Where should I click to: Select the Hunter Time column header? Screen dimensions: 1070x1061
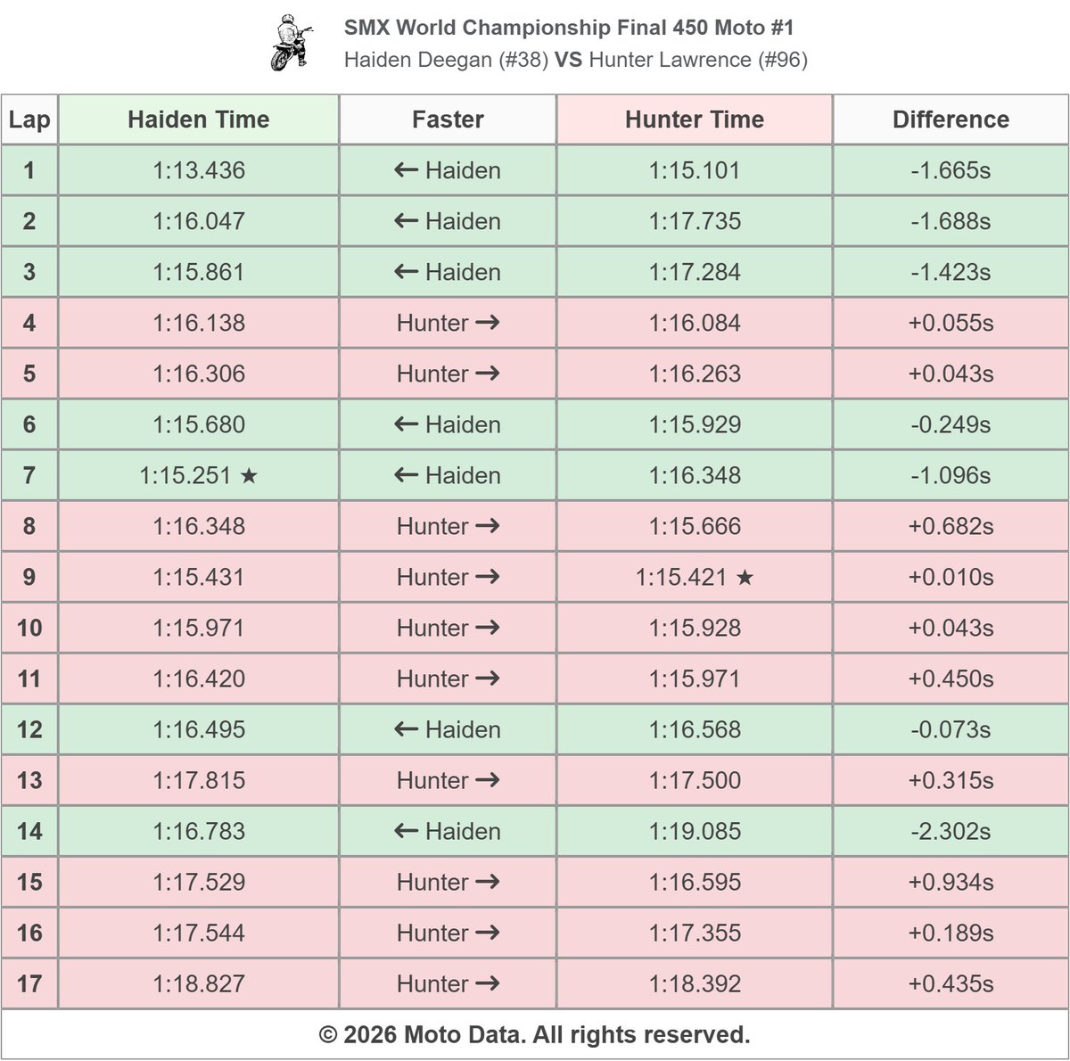[x=695, y=119]
